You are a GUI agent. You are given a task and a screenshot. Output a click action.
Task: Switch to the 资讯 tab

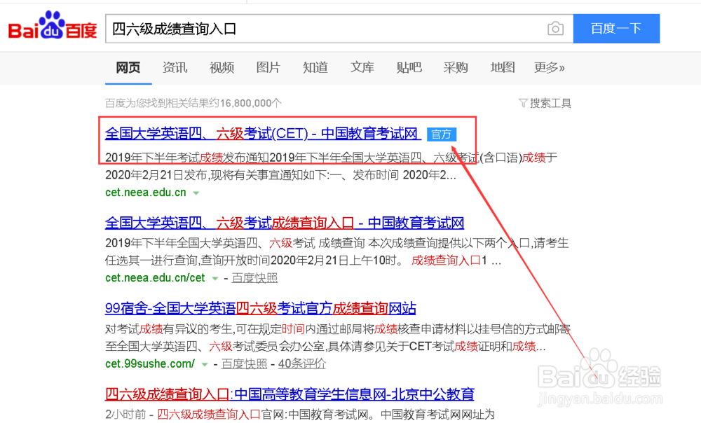(175, 67)
